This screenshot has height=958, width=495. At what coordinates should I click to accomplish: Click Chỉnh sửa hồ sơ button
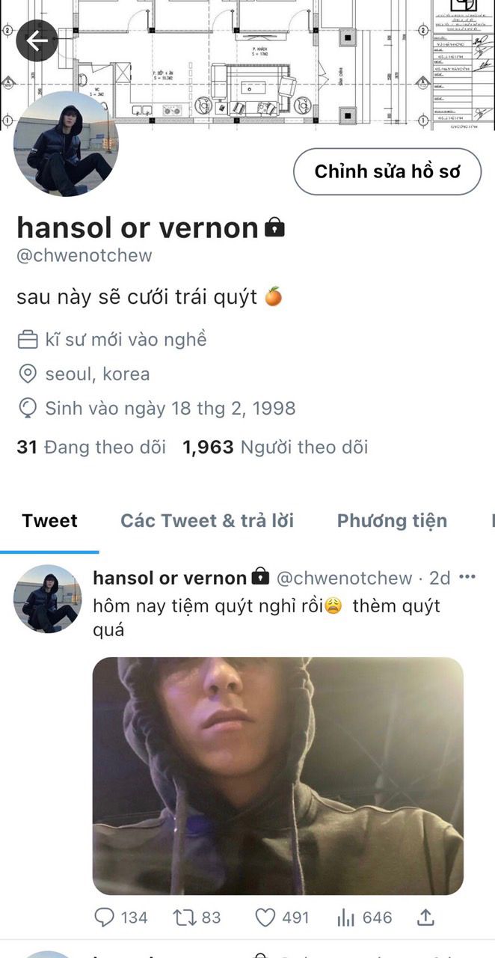point(387,171)
